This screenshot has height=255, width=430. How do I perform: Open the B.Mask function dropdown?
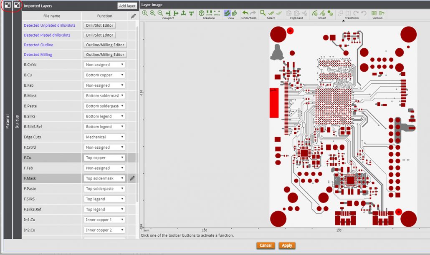click(x=104, y=96)
